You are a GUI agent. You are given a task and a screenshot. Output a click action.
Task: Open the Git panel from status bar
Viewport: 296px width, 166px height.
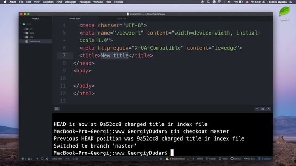[x=250, y=159]
